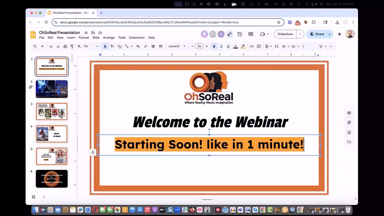The height and width of the screenshot is (216, 384).
Task: Select the Shape tool in toolbar
Action: pyautogui.click(x=119, y=46)
